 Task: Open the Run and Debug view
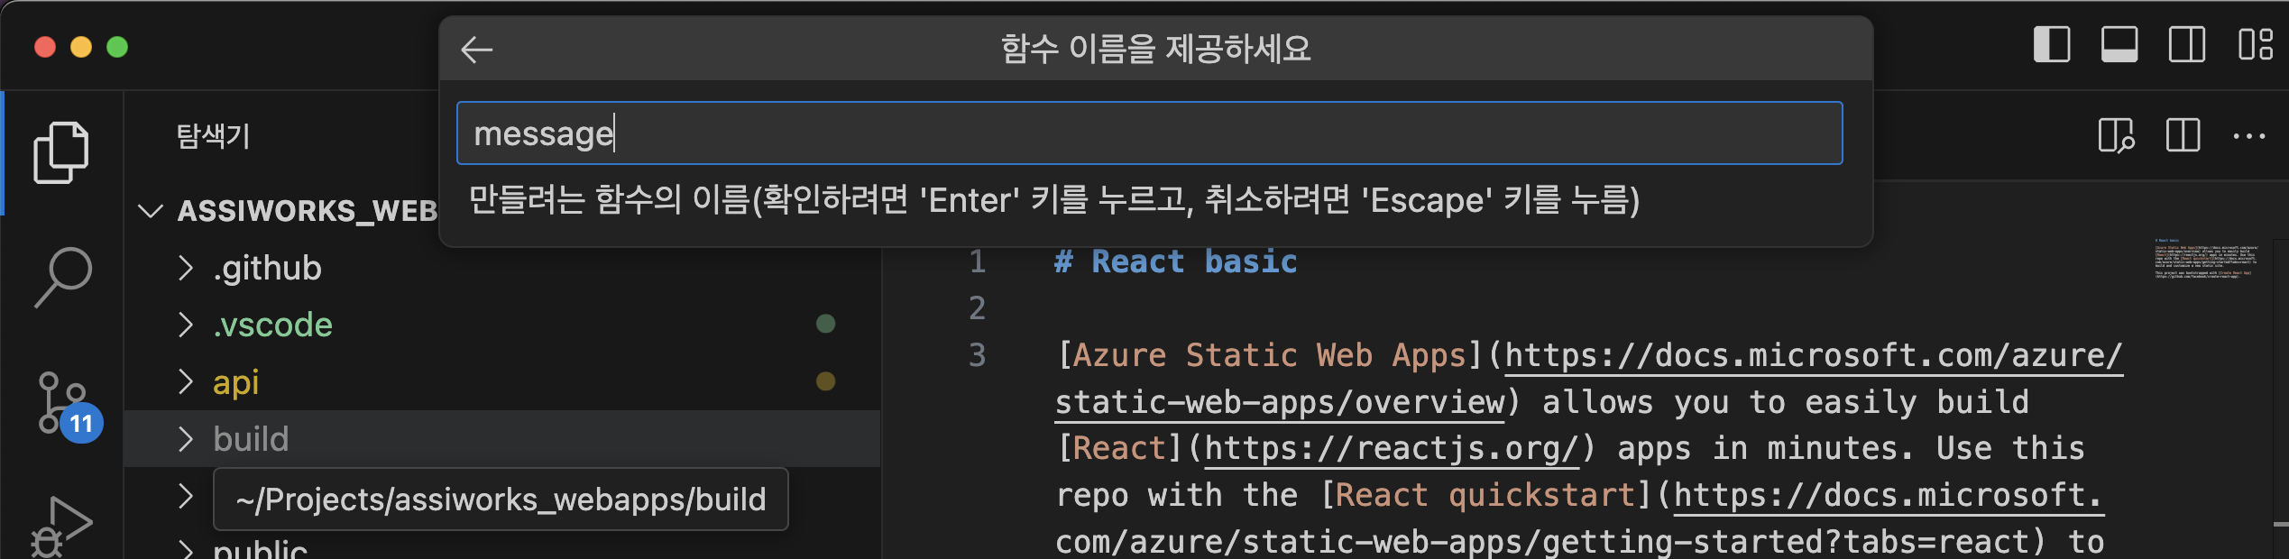[60, 527]
